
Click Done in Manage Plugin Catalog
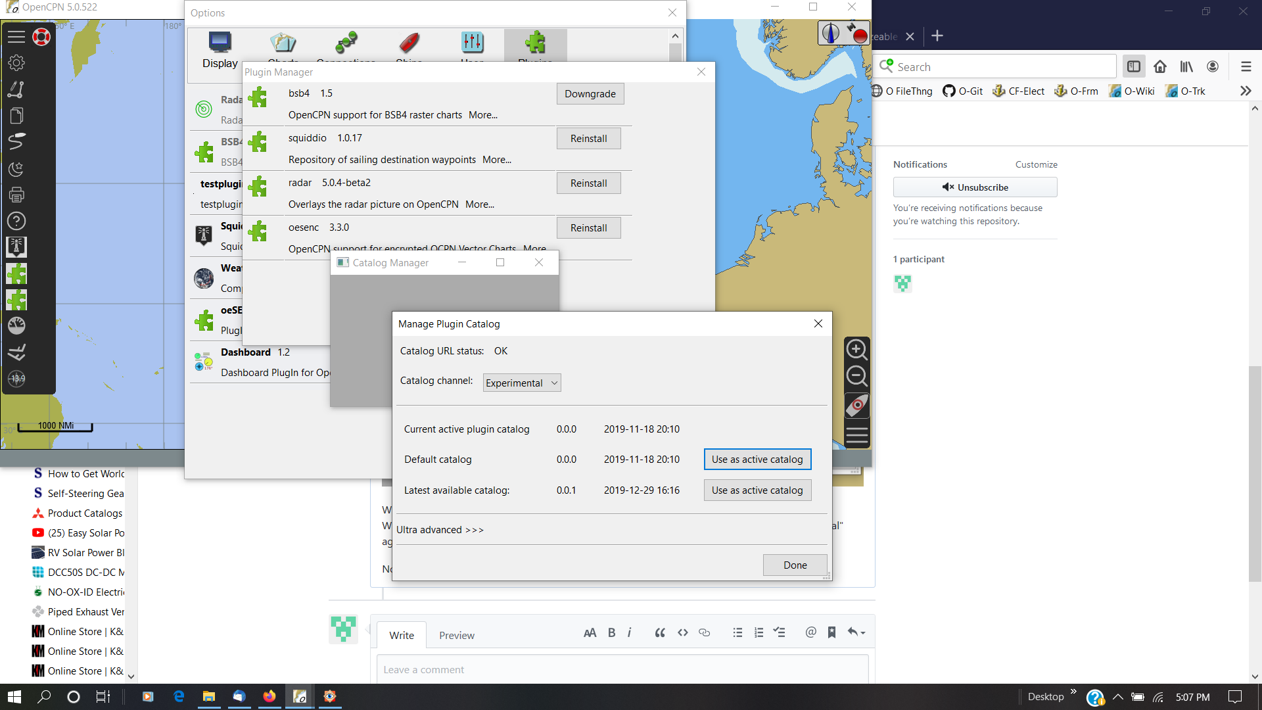(x=795, y=565)
